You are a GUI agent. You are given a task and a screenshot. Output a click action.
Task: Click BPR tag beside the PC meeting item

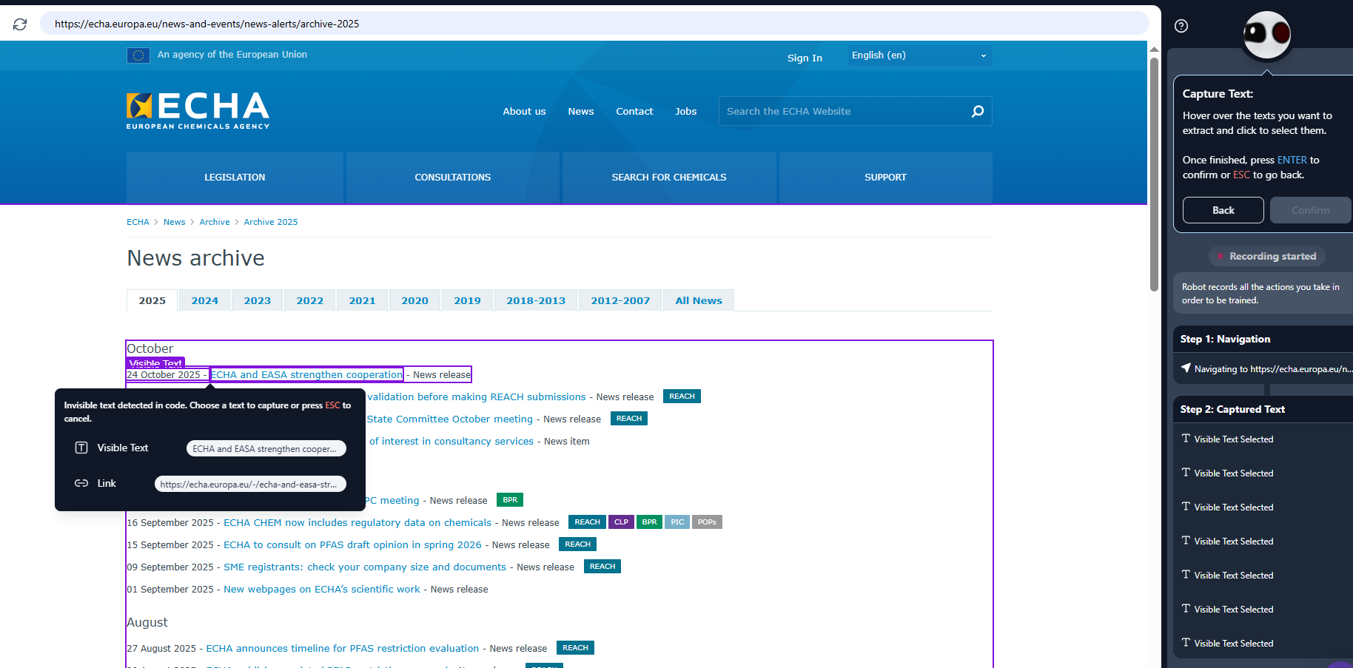point(510,500)
